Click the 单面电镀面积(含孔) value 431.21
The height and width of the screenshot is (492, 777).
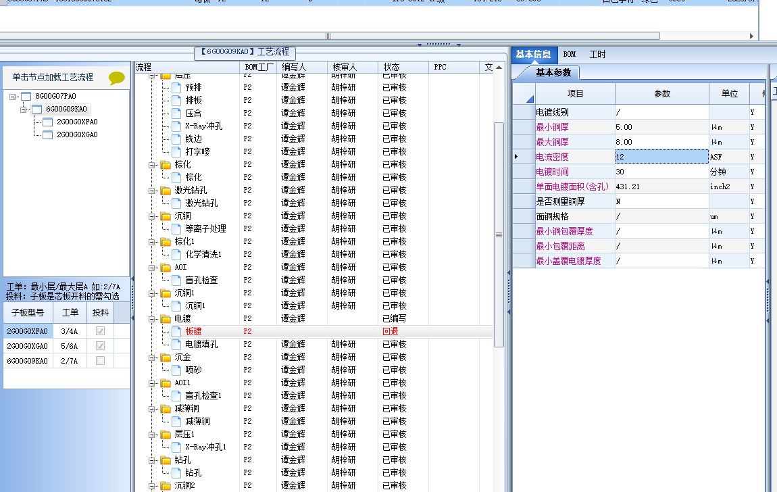[x=661, y=187]
